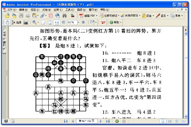Screen dimensions: 191x127
Task: Open the 视图 menu
Action: click(35, 10)
